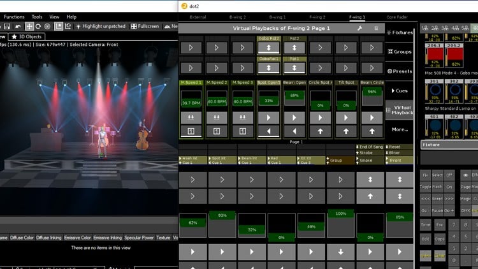478x269 pixels.
Task: Switch to the 3D Objects tab
Action: pos(27,36)
